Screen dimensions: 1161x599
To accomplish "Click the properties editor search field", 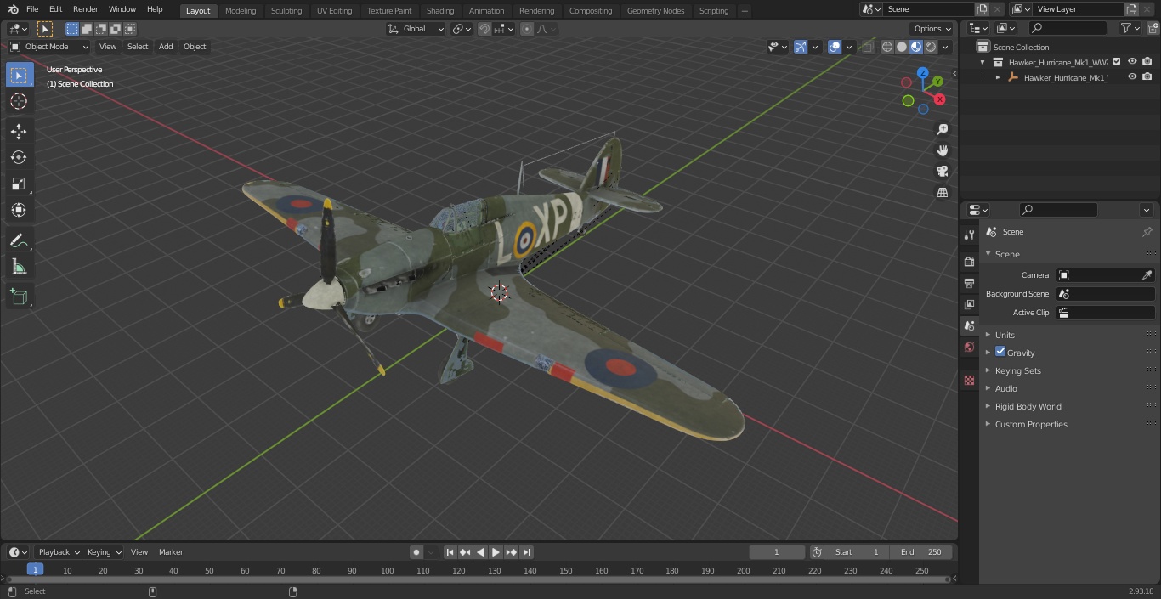I will click(x=1058, y=210).
